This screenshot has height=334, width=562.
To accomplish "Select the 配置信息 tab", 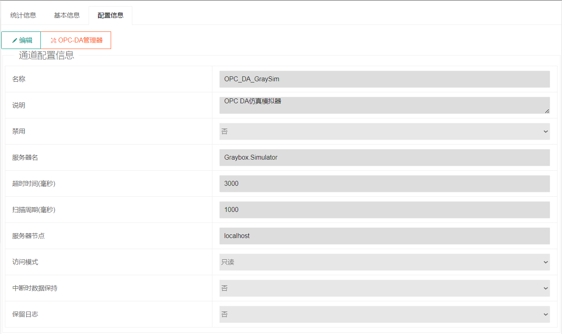I will [x=111, y=16].
